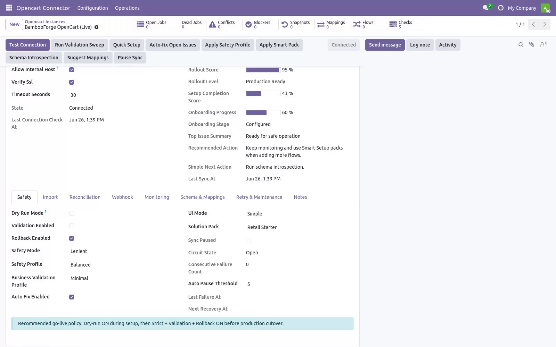556x347 pixels.
Task: Open the conversations chat icon
Action: (x=485, y=8)
